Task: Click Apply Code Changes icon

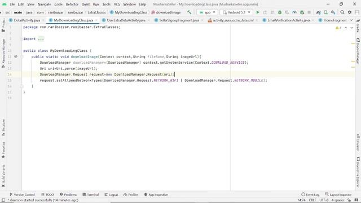Action: [x=272, y=12]
